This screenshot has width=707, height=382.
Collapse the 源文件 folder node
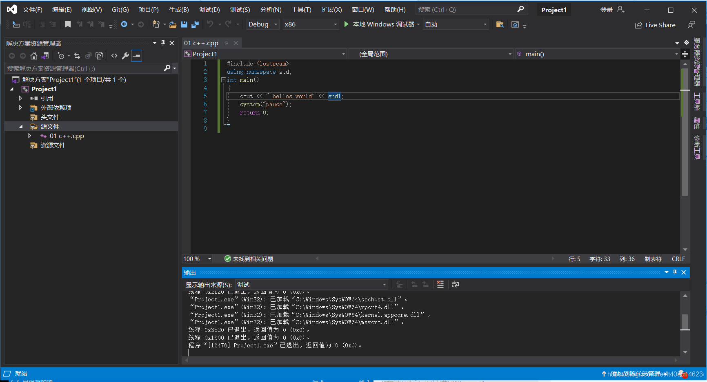(x=20, y=126)
